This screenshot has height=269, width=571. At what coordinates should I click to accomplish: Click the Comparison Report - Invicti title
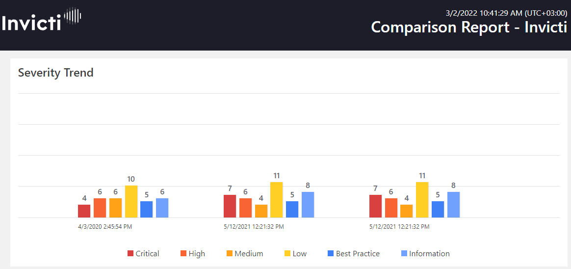[468, 27]
